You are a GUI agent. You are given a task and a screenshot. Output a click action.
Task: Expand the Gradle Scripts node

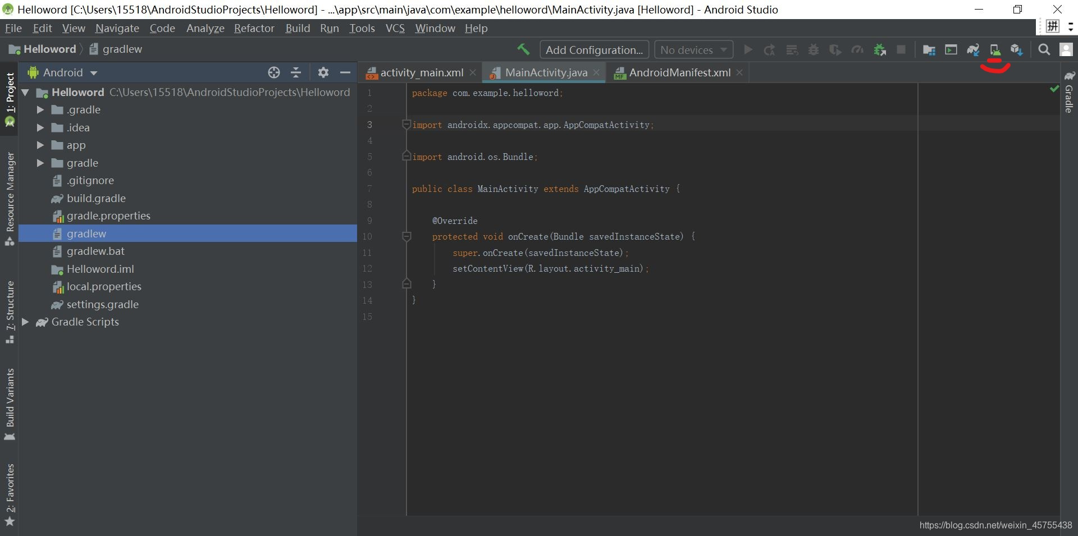(x=25, y=322)
